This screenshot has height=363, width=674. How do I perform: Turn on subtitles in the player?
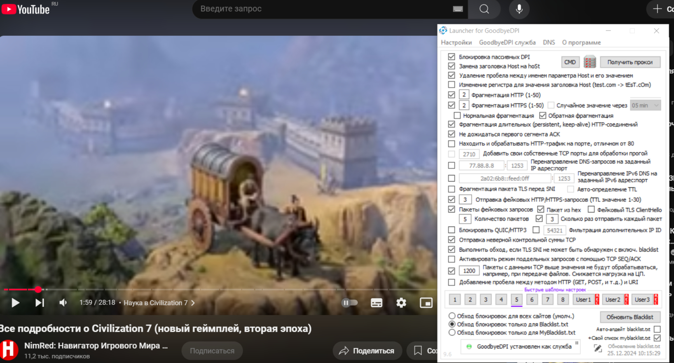[377, 303]
